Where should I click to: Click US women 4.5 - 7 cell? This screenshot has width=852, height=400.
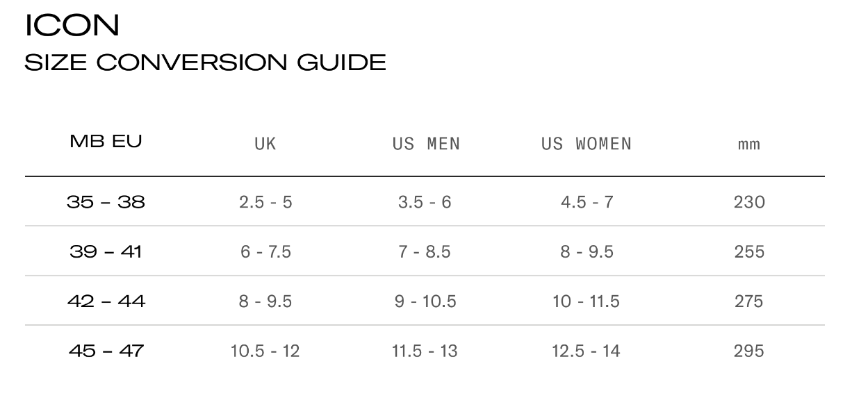tap(587, 202)
